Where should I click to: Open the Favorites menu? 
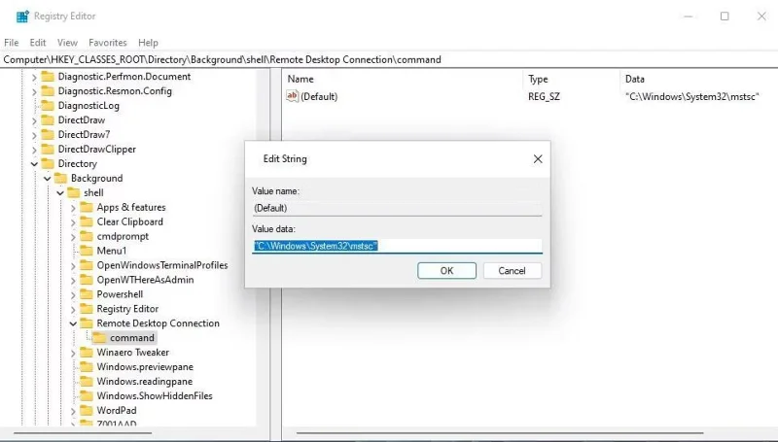click(x=108, y=43)
